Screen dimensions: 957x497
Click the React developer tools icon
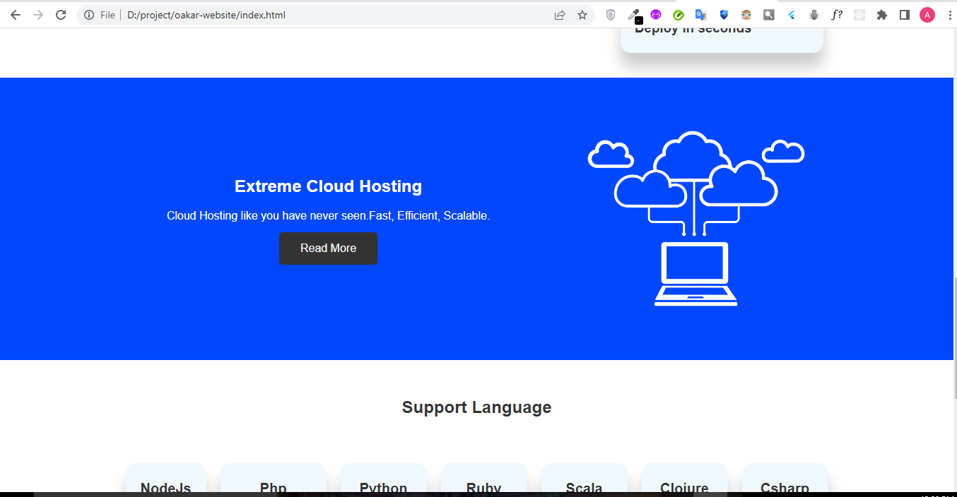click(859, 14)
